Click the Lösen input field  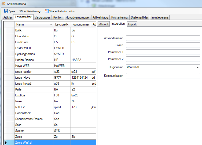coord(163,45)
